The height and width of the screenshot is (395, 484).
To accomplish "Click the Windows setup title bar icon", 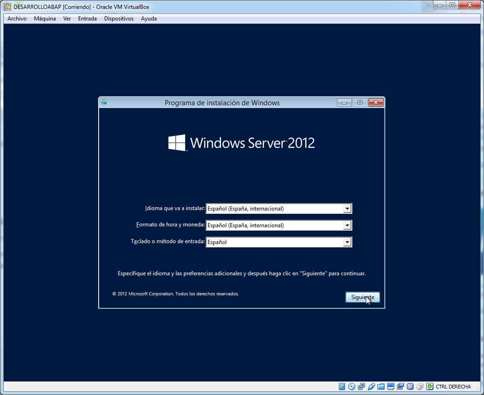I will [x=104, y=102].
